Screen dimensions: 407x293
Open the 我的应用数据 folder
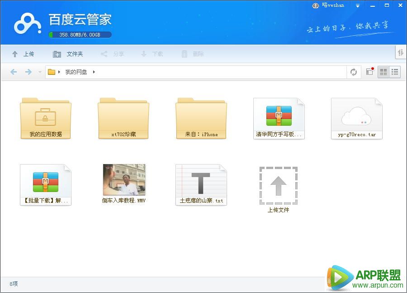point(46,118)
